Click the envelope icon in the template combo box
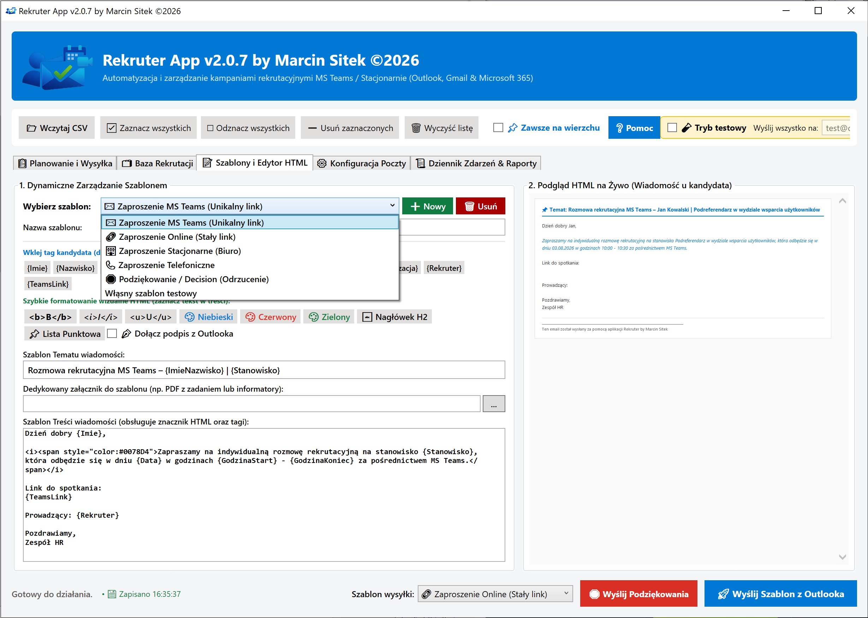This screenshot has width=868, height=618. (x=109, y=206)
